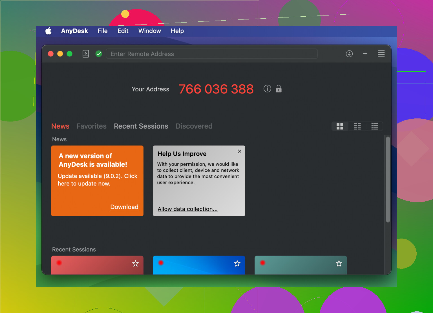
Task: Open the Help menu
Action: tap(177, 31)
